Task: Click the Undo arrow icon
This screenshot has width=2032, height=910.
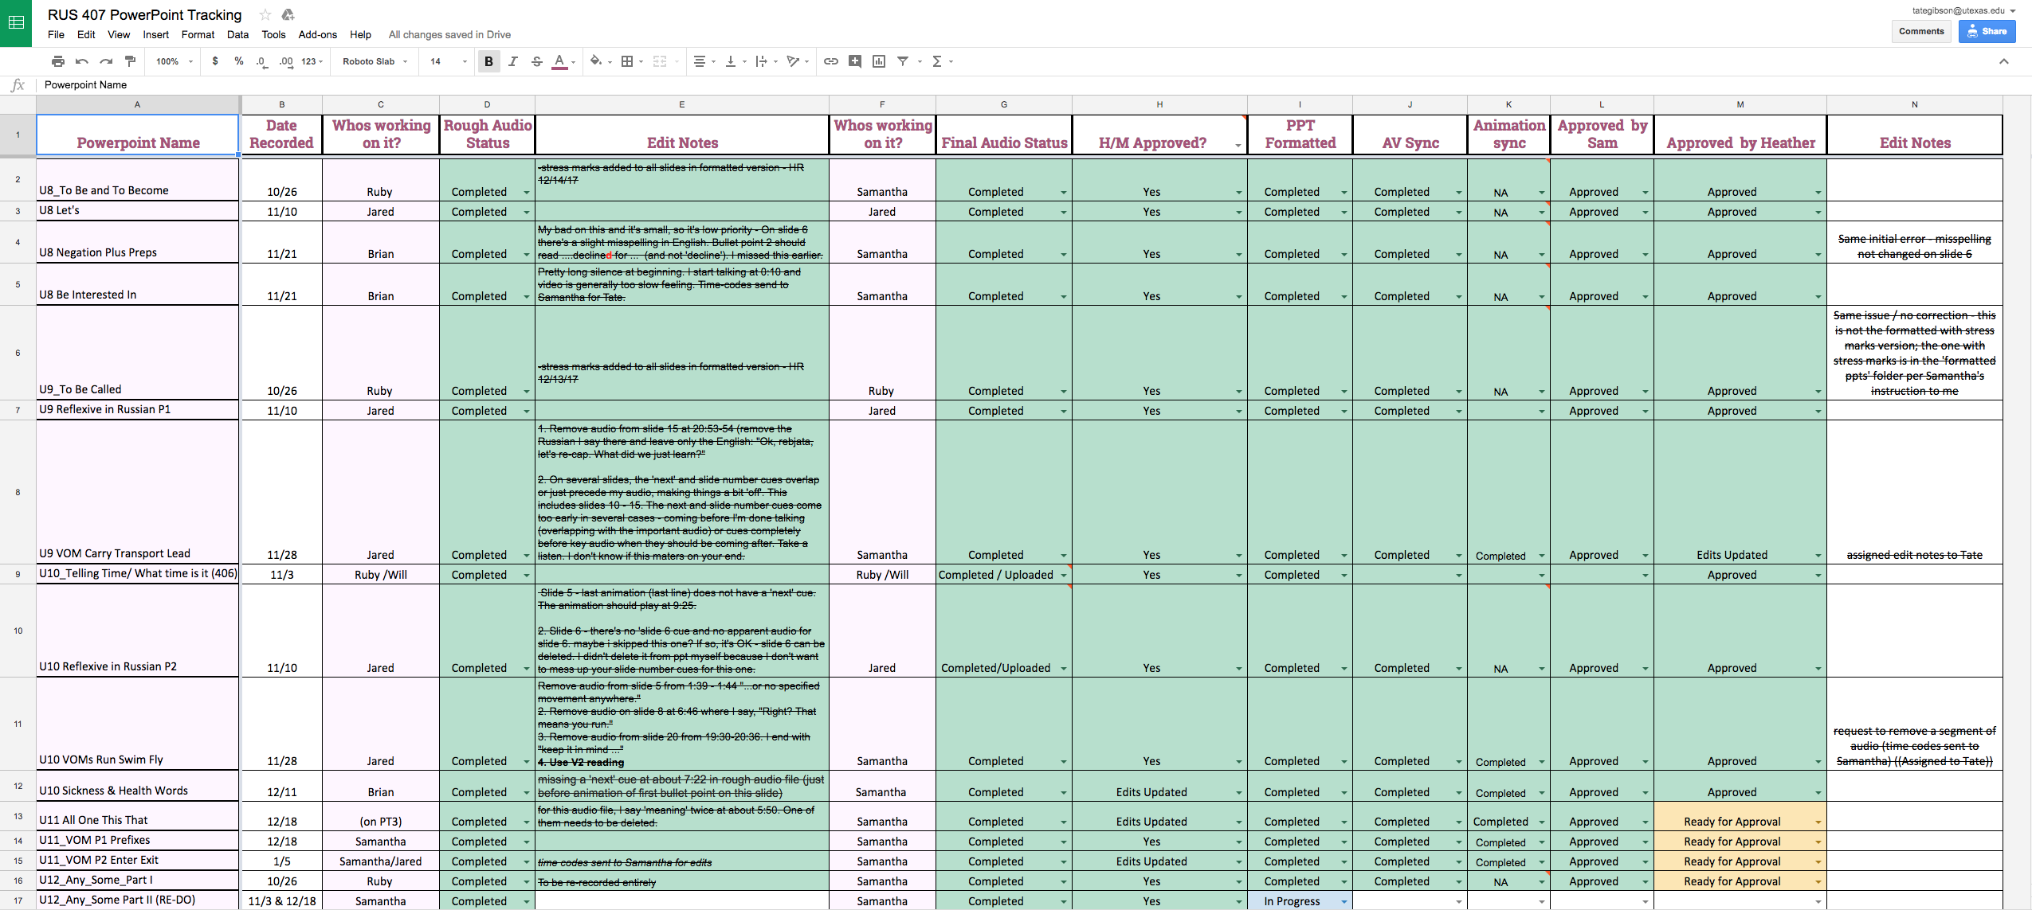Action: pyautogui.click(x=81, y=61)
